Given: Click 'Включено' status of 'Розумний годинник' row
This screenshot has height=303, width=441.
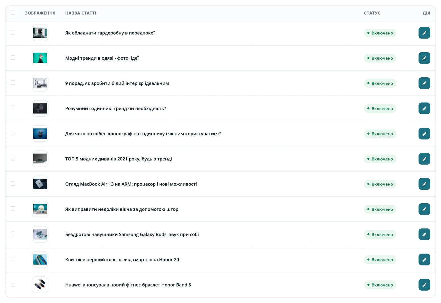Looking at the screenshot, I should click(x=380, y=108).
